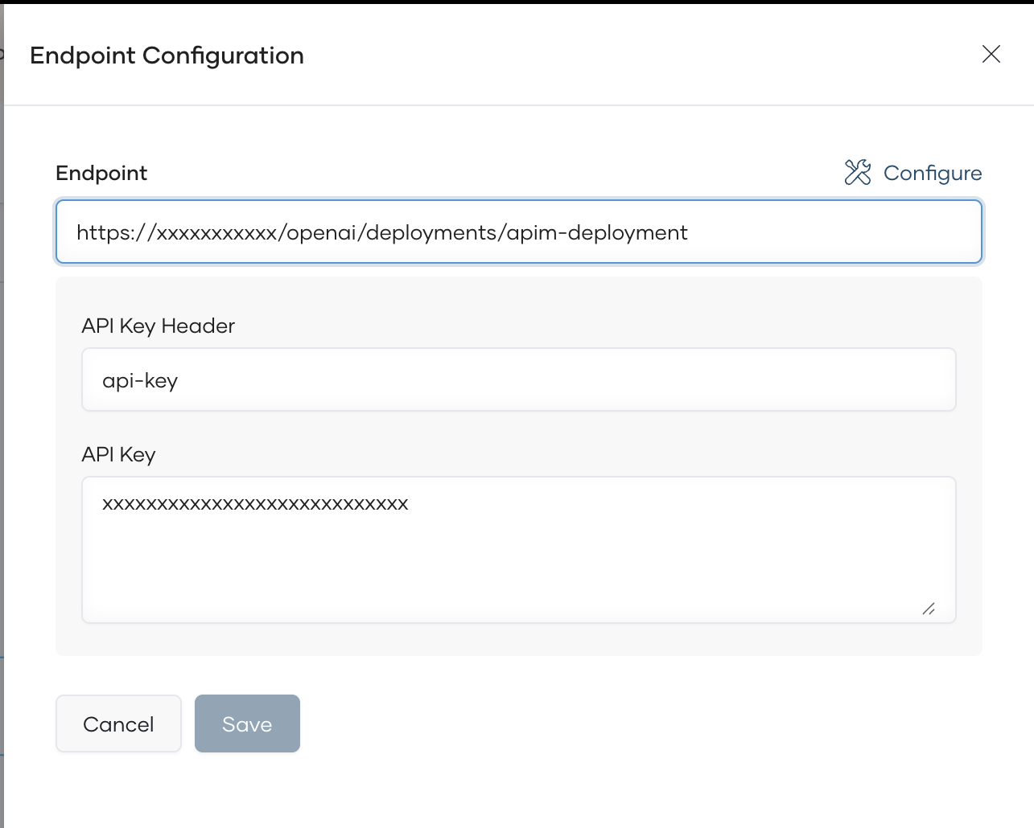Click the Endpoint Configuration dialog title
1034x828 pixels.
167,55
